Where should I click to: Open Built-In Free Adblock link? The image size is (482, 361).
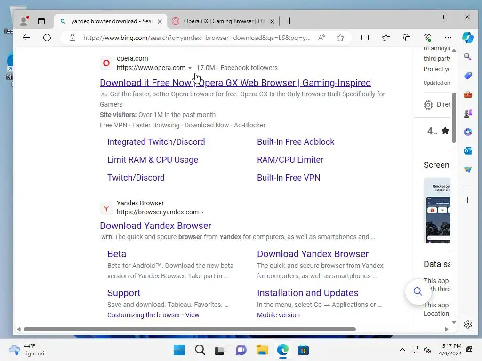pos(296,142)
